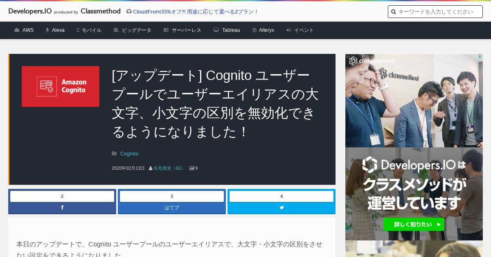Focus the keyword search input field
The width and height of the screenshot is (491, 257).
click(435, 11)
